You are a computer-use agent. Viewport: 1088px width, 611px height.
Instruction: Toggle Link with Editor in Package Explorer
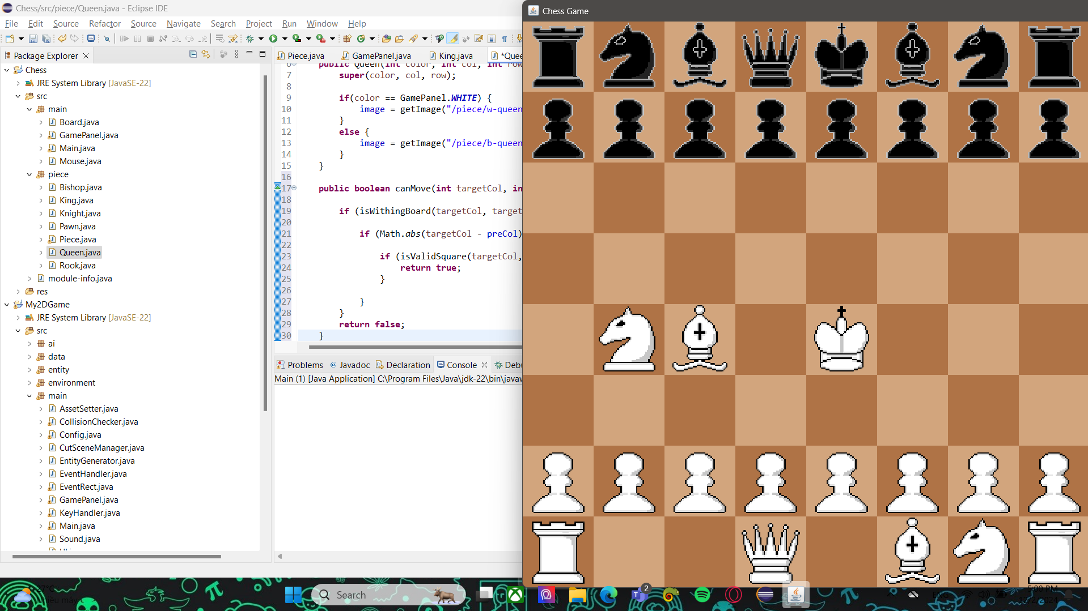[x=206, y=54]
